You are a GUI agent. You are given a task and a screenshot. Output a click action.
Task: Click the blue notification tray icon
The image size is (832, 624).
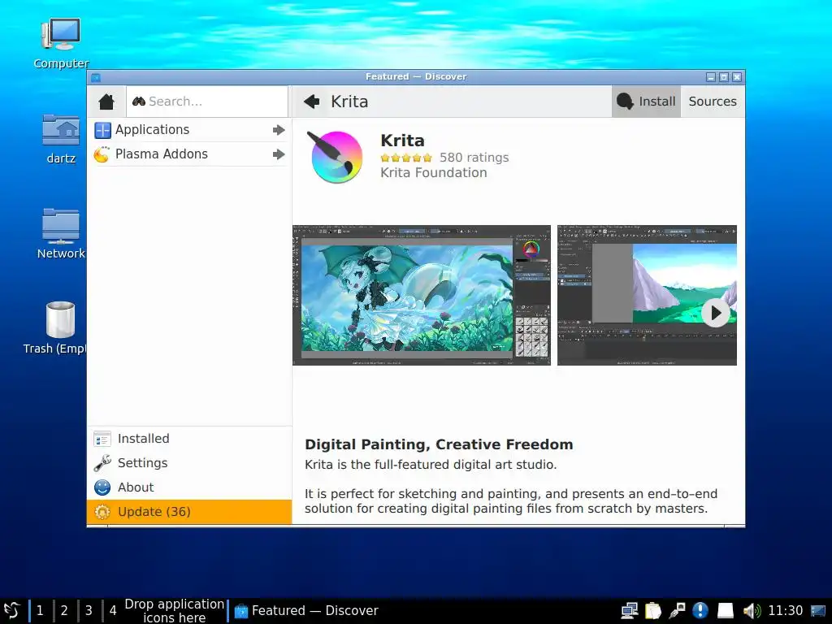click(x=700, y=611)
